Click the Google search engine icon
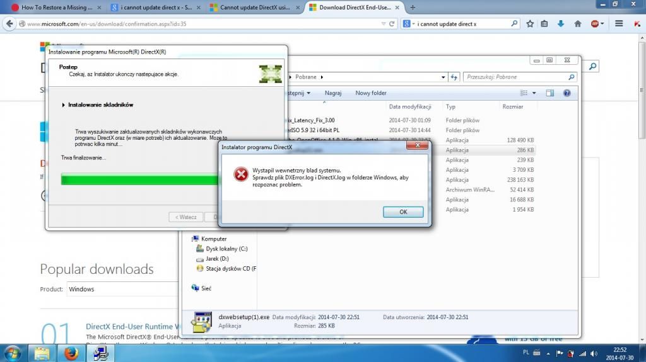Viewport: 646px width, 362px height. pos(407,24)
